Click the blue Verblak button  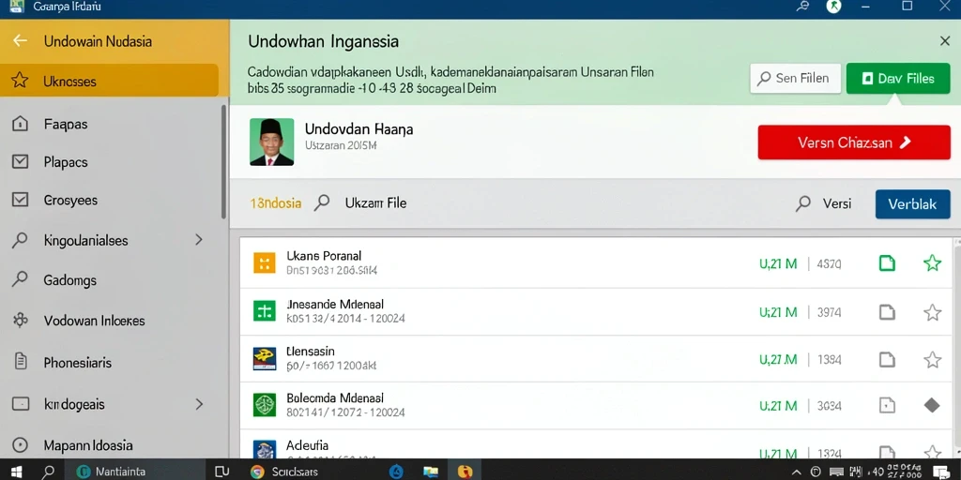click(912, 203)
